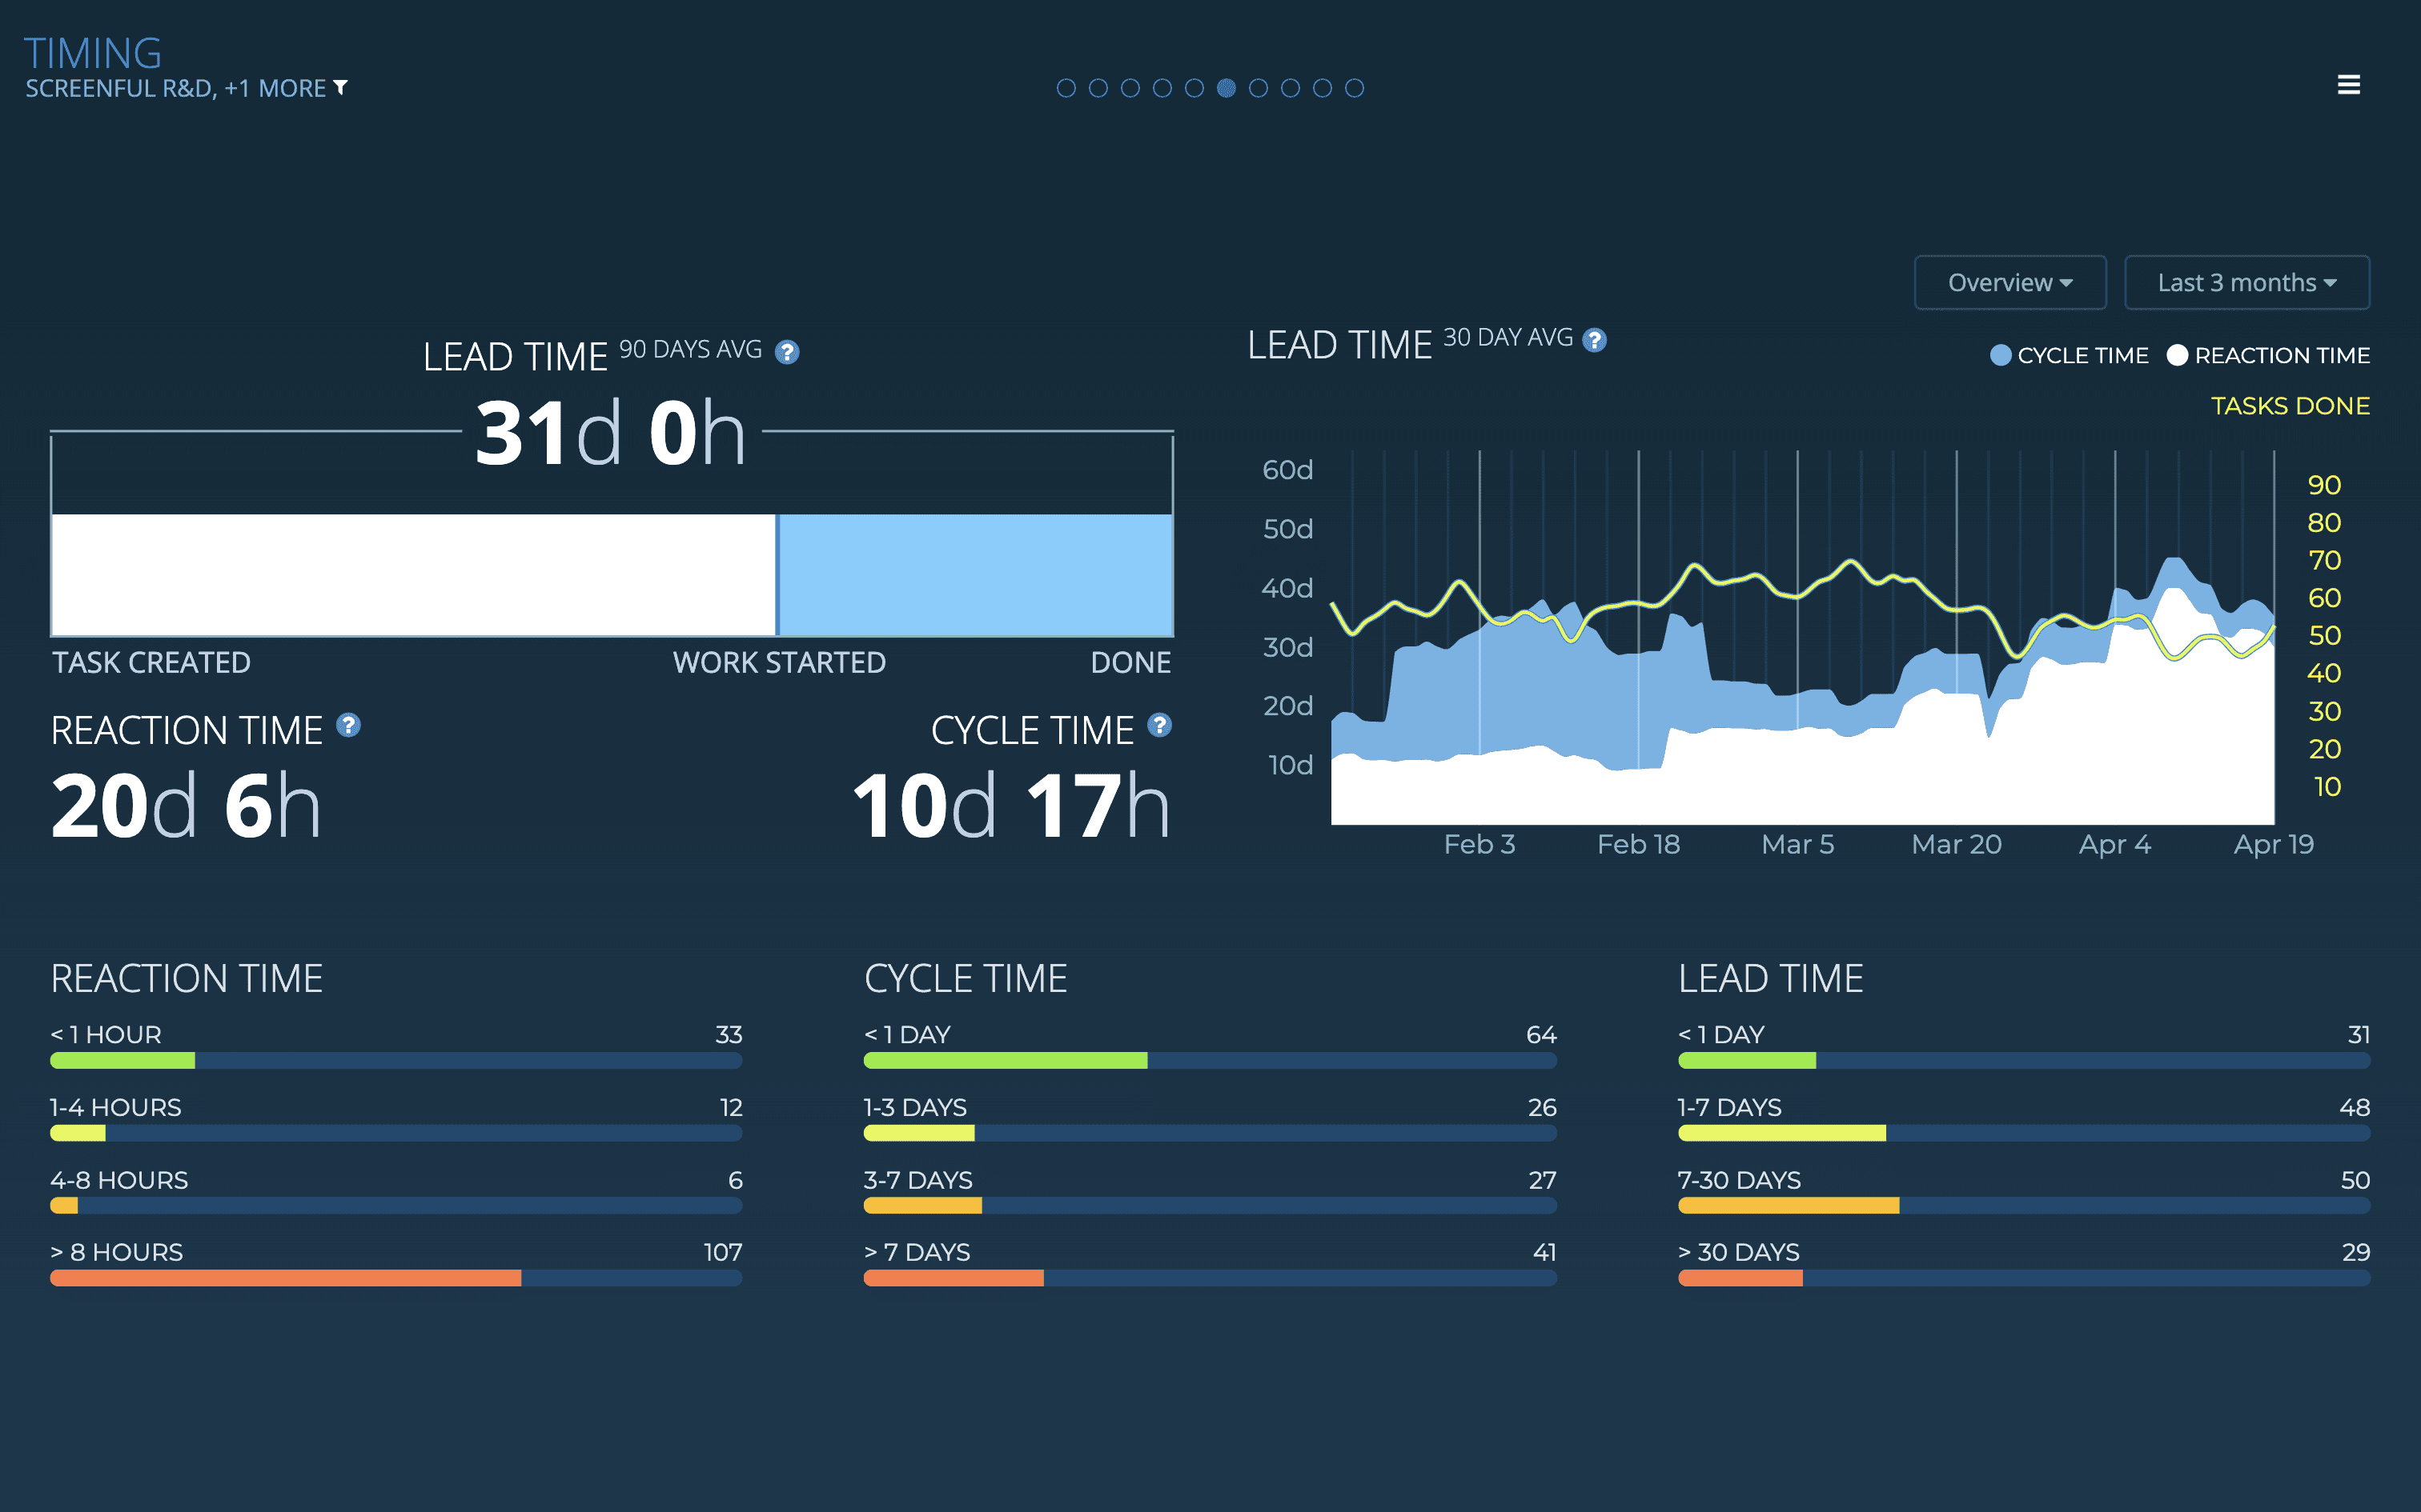Image resolution: width=2421 pixels, height=1512 pixels.
Task: Click the Mar 20 chart axis label
Action: pos(1957,845)
